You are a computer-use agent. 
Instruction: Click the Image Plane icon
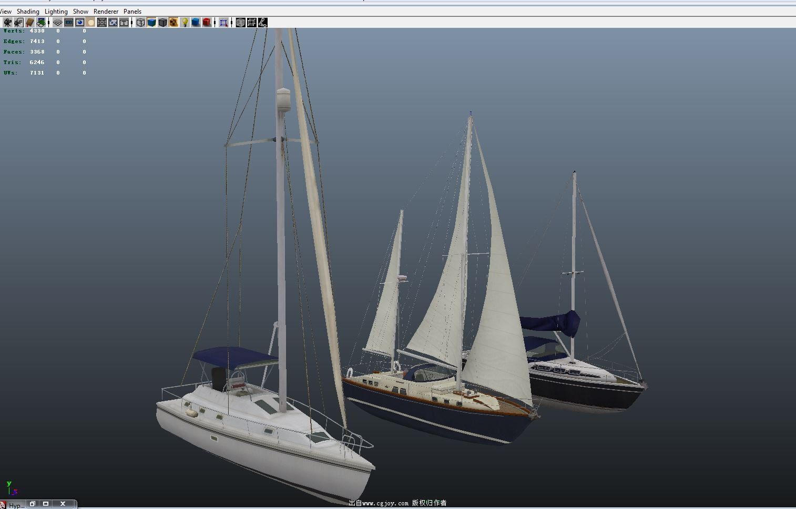[40, 23]
